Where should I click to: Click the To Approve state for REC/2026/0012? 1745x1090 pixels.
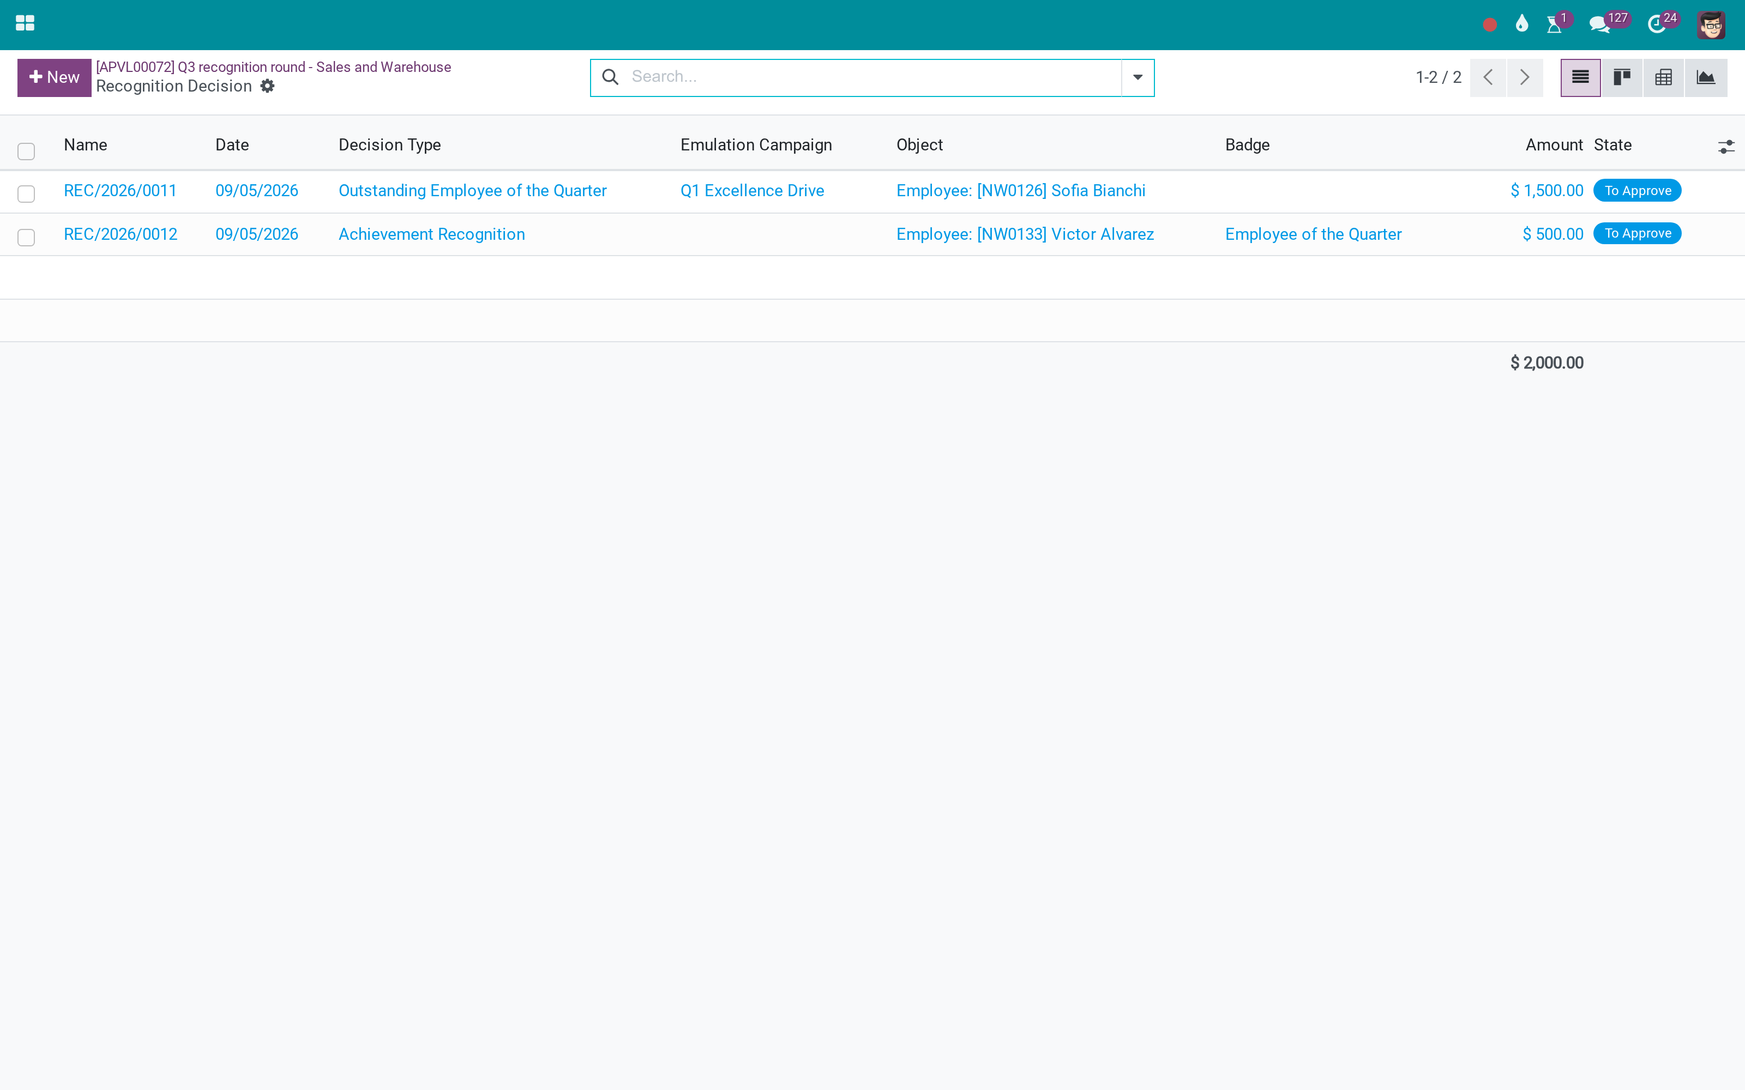(1638, 234)
